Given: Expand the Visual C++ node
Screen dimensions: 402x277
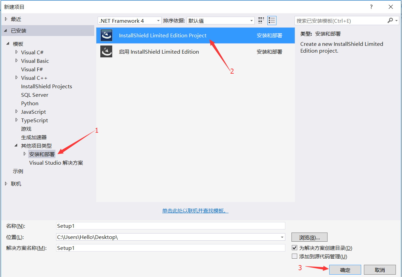Looking at the screenshot, I should tap(16, 77).
